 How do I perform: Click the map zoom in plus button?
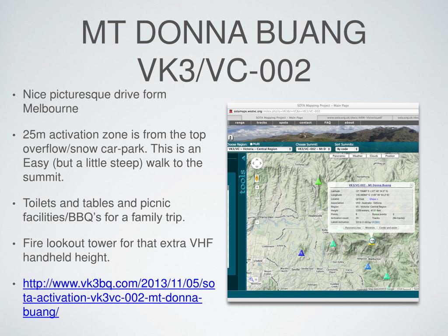(x=257, y=187)
